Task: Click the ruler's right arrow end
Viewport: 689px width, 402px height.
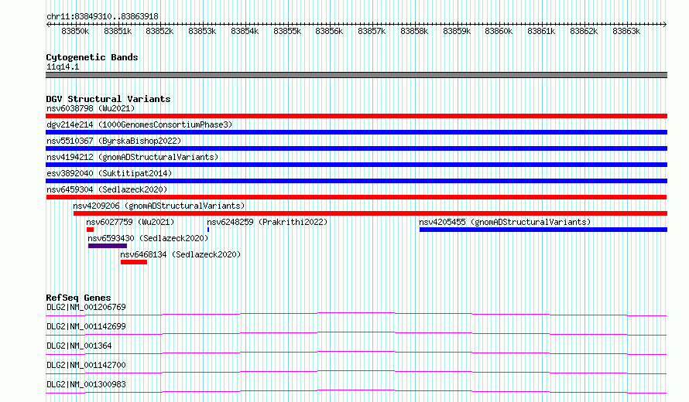Action: pyautogui.click(x=665, y=24)
